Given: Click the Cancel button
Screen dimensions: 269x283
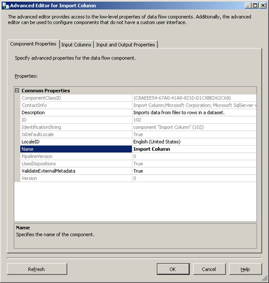Looking at the screenshot, I should [209, 269].
